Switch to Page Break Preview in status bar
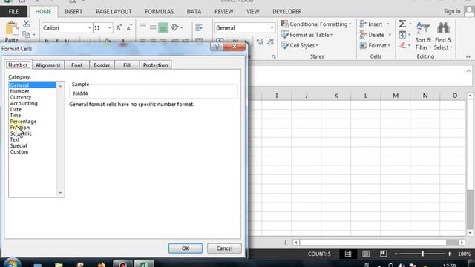The height and width of the screenshot is (267, 475). (x=383, y=254)
